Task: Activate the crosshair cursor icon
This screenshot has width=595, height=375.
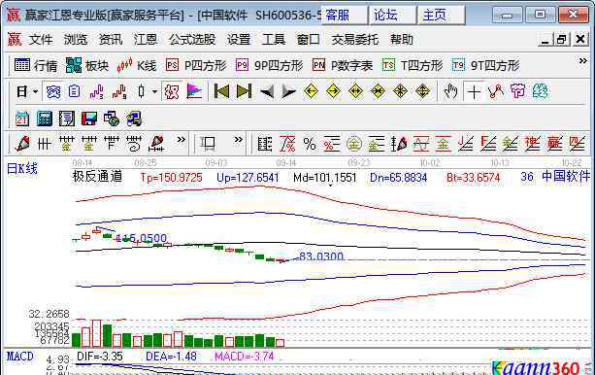Action: 474,92
